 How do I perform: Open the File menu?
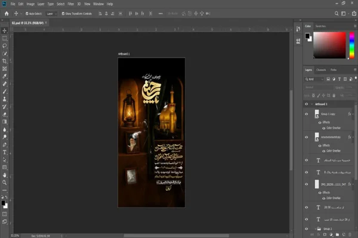13,4
